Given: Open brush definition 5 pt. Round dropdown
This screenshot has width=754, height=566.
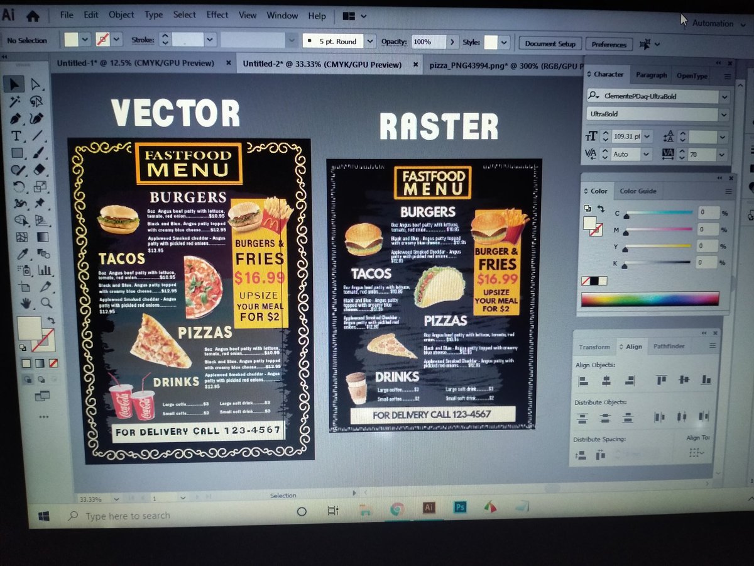Looking at the screenshot, I should pos(370,42).
